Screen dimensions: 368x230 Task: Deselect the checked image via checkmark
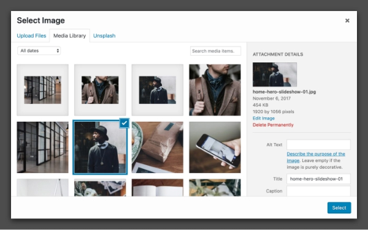[124, 123]
